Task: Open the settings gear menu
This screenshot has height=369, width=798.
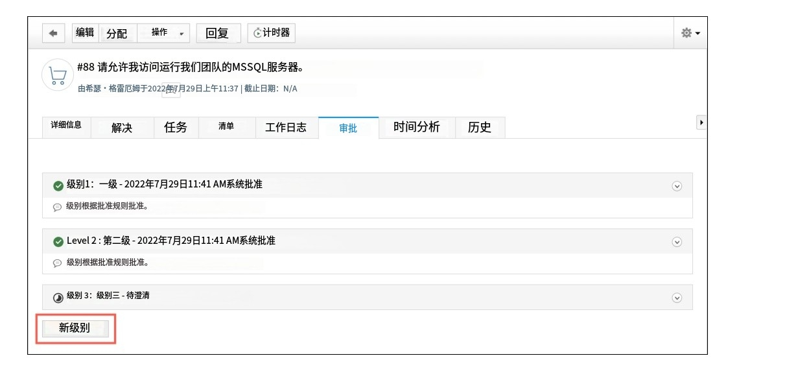Action: pyautogui.click(x=690, y=33)
